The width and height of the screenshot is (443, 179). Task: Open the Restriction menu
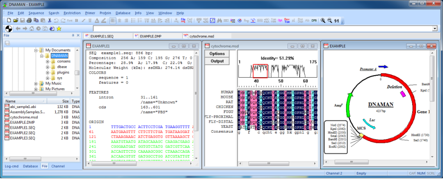tap(72, 13)
